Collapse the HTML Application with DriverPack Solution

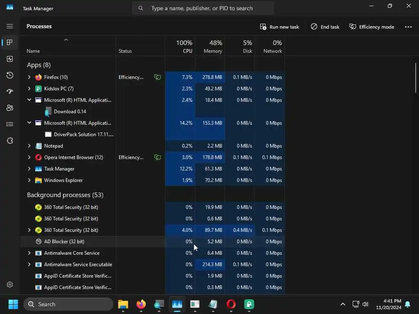coord(29,123)
